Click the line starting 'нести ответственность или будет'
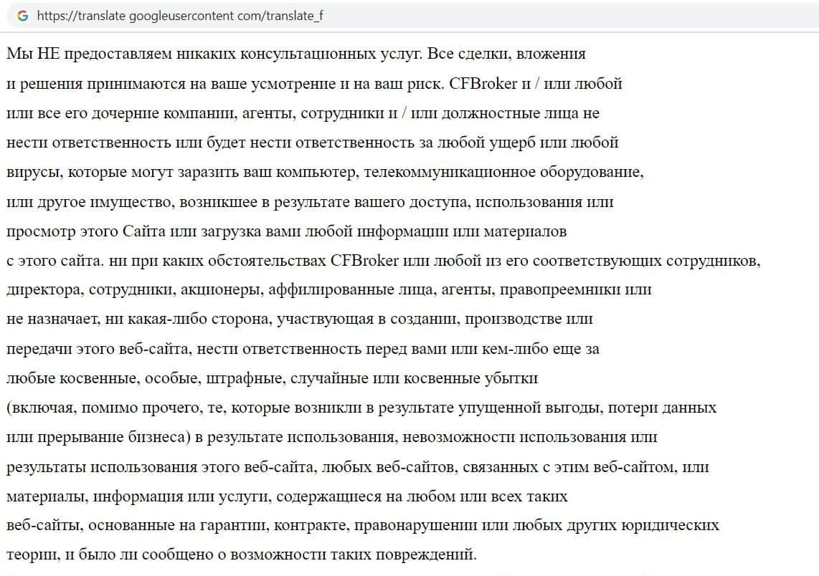This screenshot has width=819, height=576. pos(313,143)
